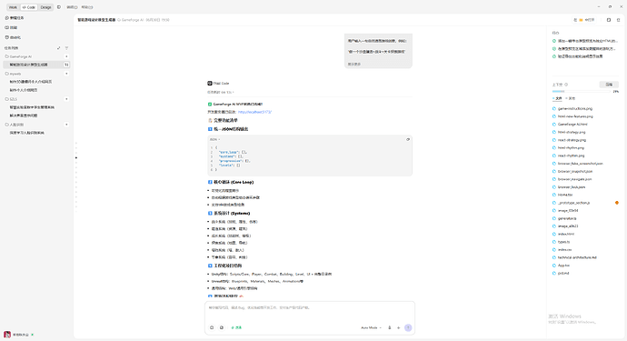This screenshot has width=627, height=341.
Task: Toggle the third todo item check circle
Action: pos(554,56)
